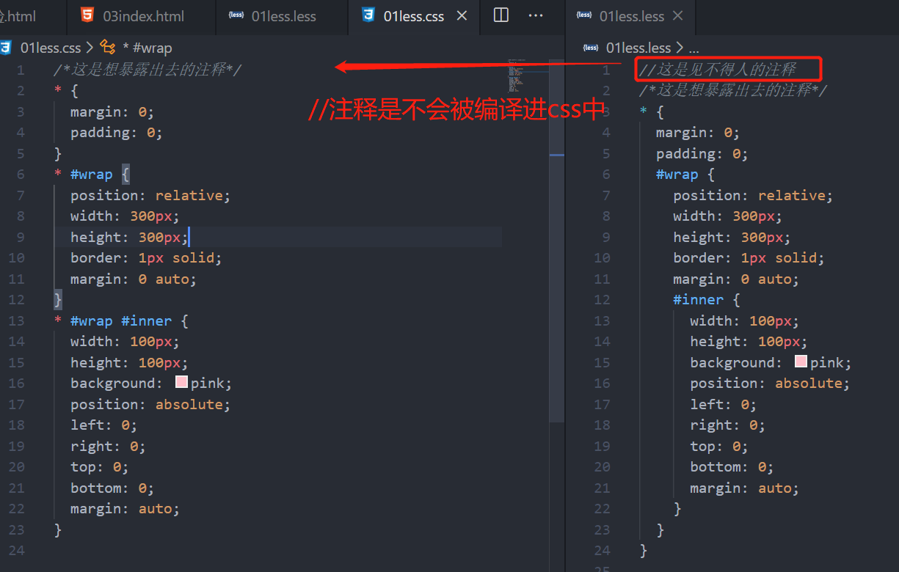Image resolution: width=899 pixels, height=572 pixels.
Task: Click the less icon in right breadcrumb bar
Action: click(x=591, y=48)
